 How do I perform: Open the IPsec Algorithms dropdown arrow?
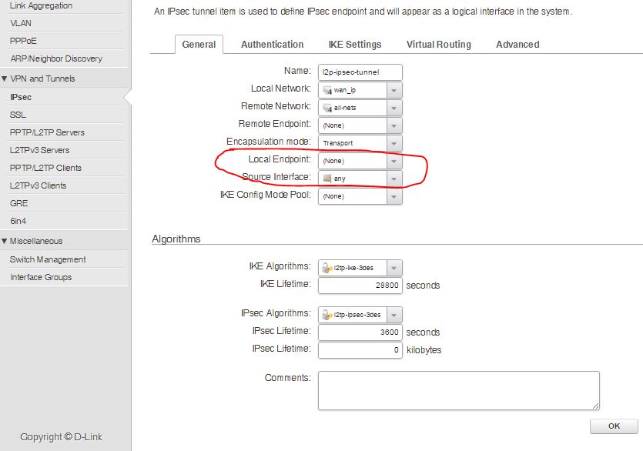pyautogui.click(x=394, y=315)
